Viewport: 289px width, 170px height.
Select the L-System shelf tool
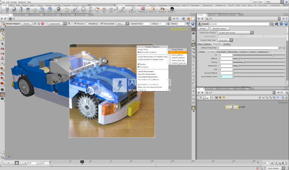pyautogui.click(x=50, y=10)
